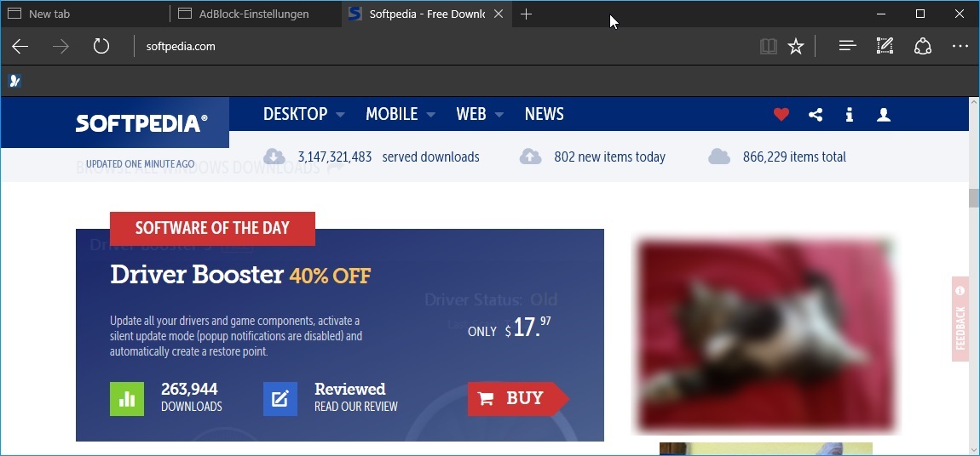Click the address bar showing softpedia.com

click(x=437, y=46)
